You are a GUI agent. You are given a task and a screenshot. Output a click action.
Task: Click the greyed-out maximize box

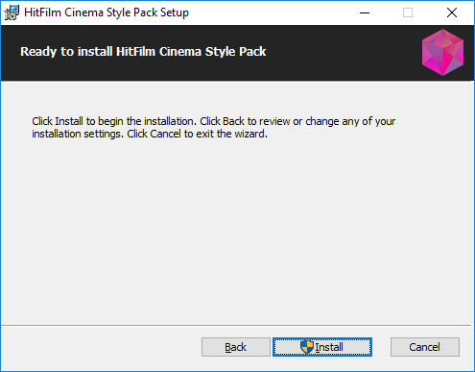(408, 12)
